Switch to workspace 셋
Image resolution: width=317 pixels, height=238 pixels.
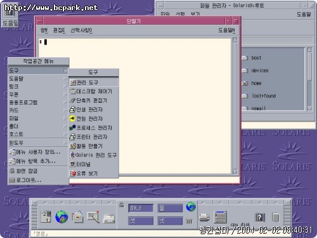(x=141, y=221)
